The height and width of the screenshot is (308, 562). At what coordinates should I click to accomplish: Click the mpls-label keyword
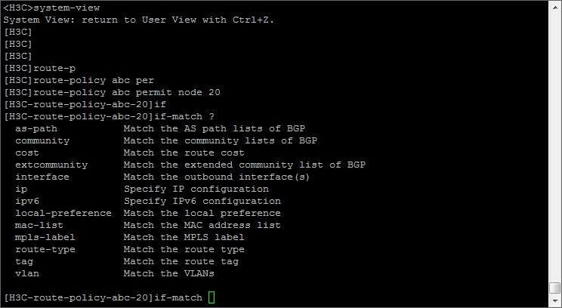(x=45, y=237)
